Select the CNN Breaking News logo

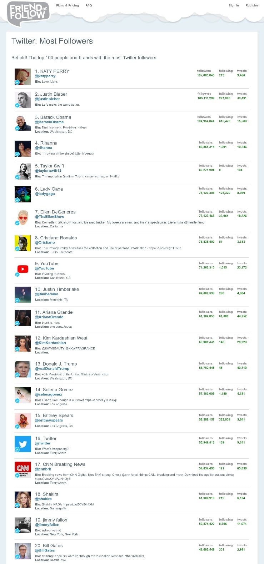pos(23,470)
